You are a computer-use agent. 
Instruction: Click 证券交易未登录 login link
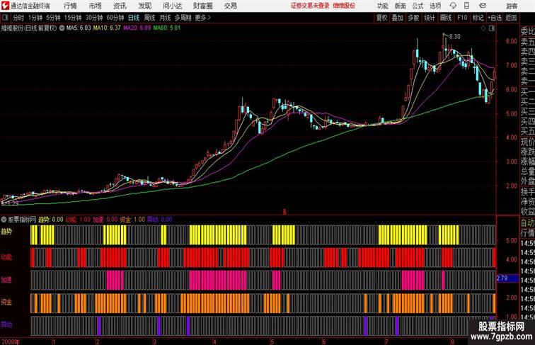(310, 6)
